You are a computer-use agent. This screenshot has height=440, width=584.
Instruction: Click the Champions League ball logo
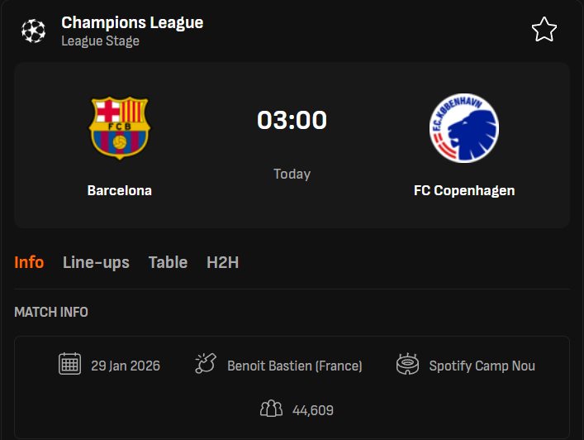[34, 31]
